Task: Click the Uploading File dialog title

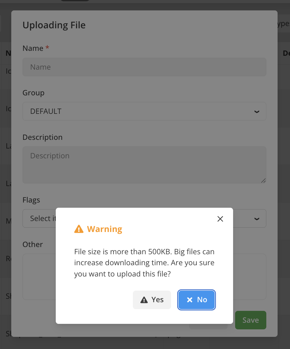Action: [x=54, y=25]
